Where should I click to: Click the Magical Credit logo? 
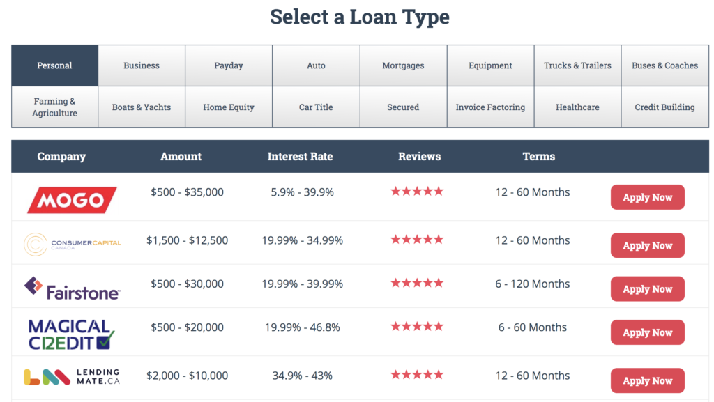[71, 334]
